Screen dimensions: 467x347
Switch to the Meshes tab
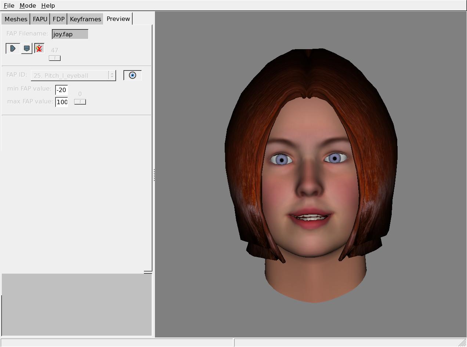tap(16, 19)
